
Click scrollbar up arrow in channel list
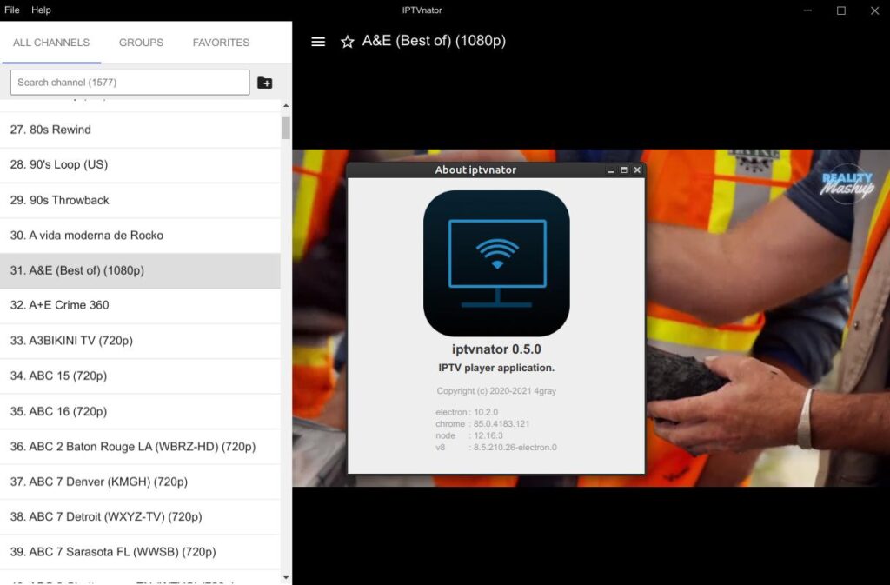(286, 106)
